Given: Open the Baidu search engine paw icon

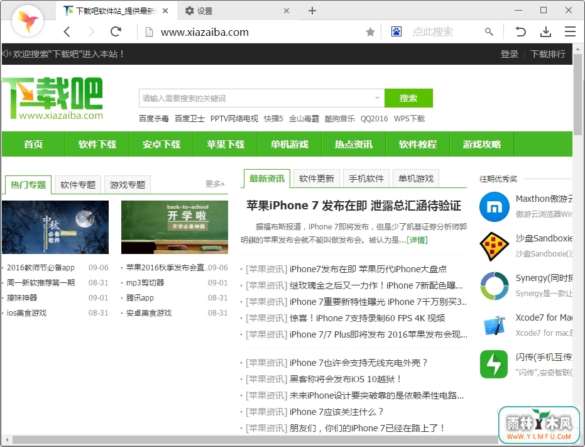Looking at the screenshot, I should (x=396, y=31).
